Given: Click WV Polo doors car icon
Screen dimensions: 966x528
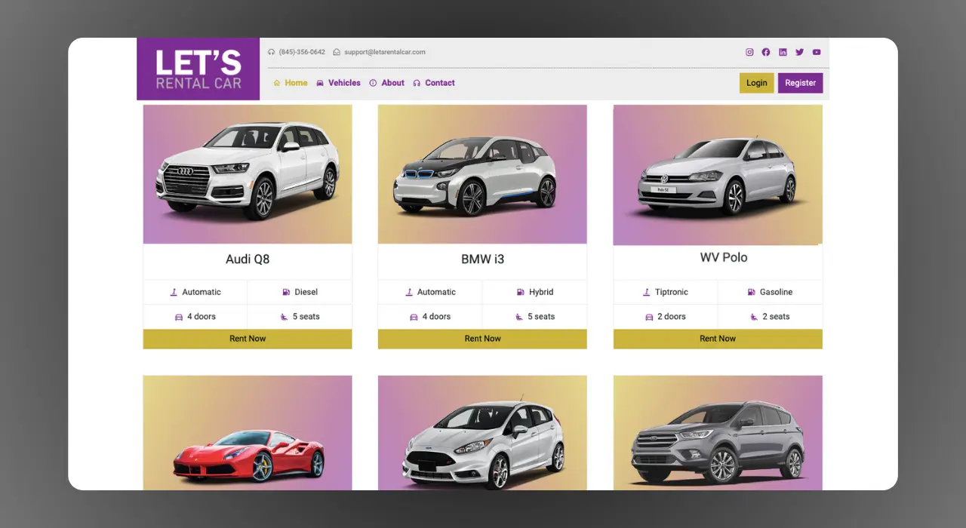Looking at the screenshot, I should [649, 317].
